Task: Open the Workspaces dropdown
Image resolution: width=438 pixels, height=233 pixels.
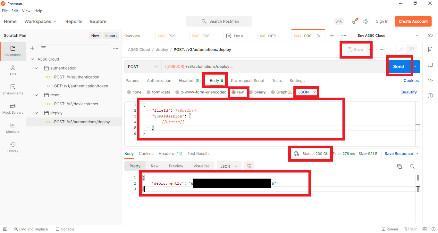Action: [40, 21]
